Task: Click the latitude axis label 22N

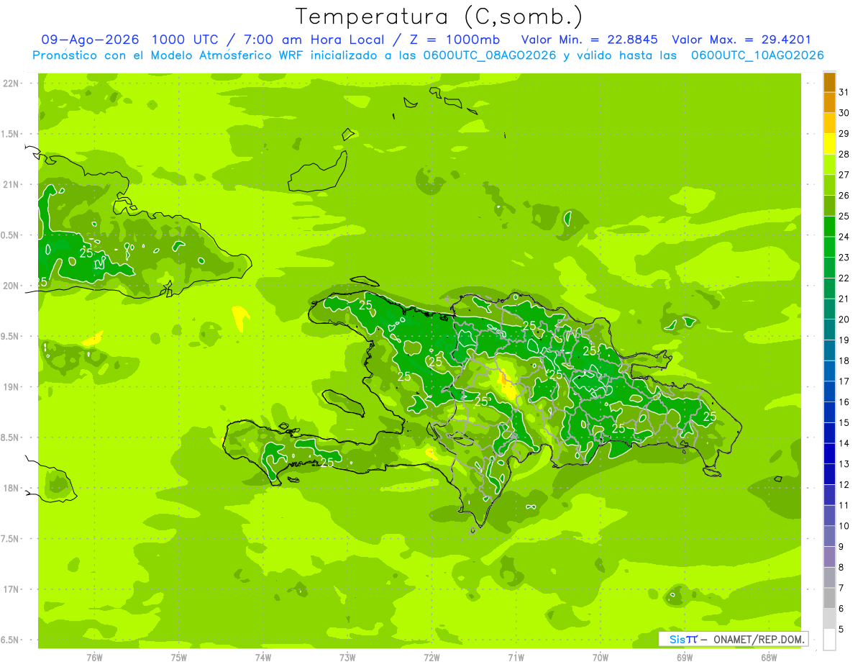Action: point(12,83)
